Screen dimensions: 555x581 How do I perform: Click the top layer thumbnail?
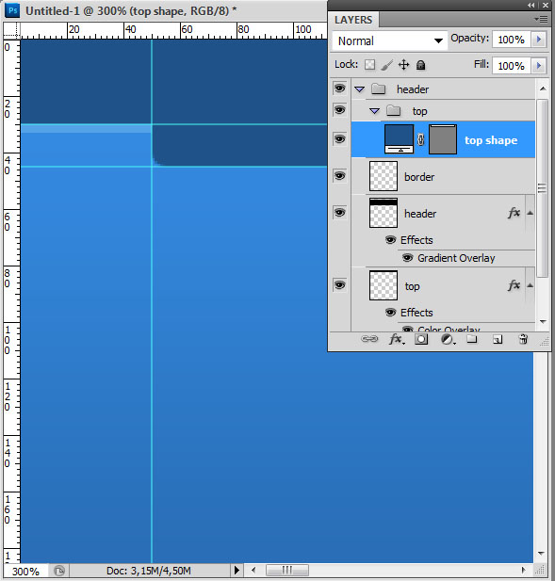[x=384, y=285]
